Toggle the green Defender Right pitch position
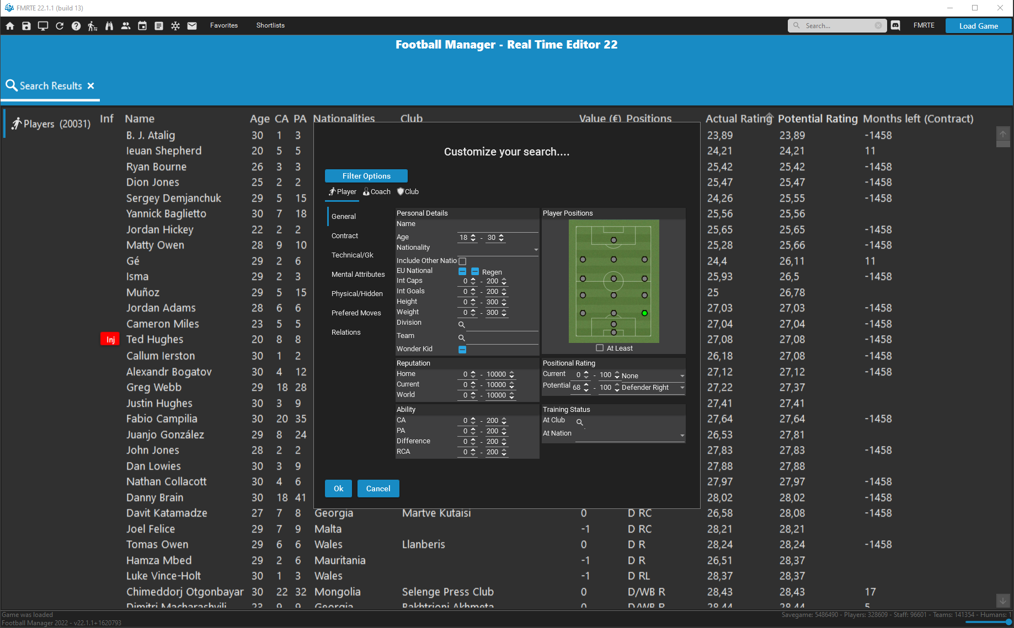Viewport: 1014px width, 628px height. [x=644, y=313]
